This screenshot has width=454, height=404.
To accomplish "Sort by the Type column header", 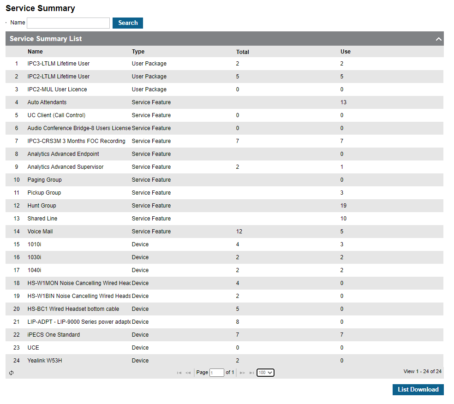I will point(138,52).
